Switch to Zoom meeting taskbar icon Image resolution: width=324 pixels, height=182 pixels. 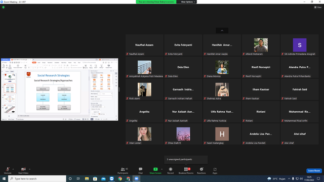[137, 178]
